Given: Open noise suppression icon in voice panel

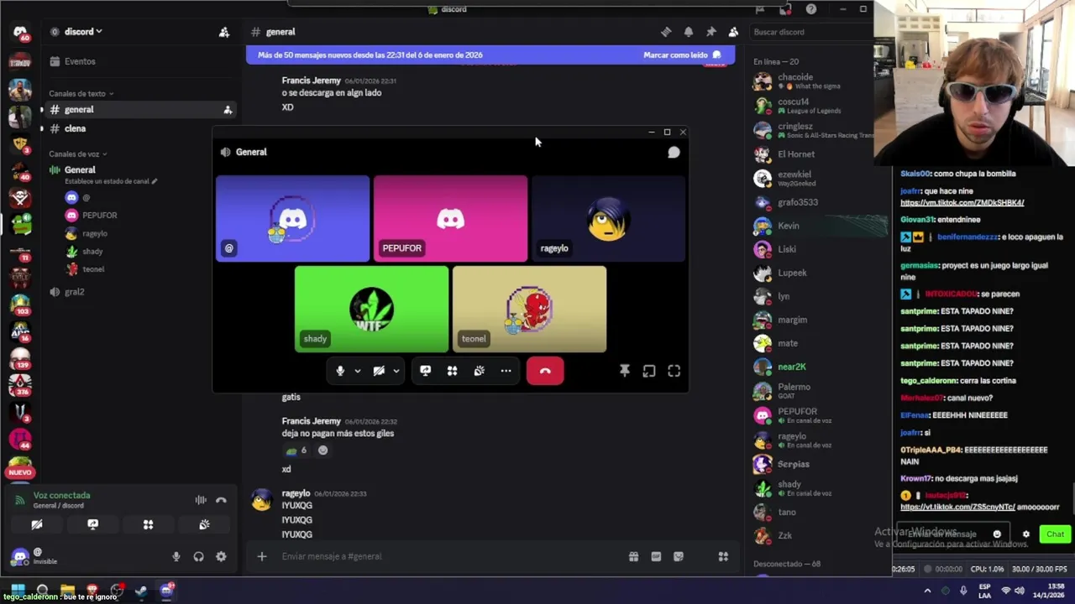Looking at the screenshot, I should pos(201,500).
